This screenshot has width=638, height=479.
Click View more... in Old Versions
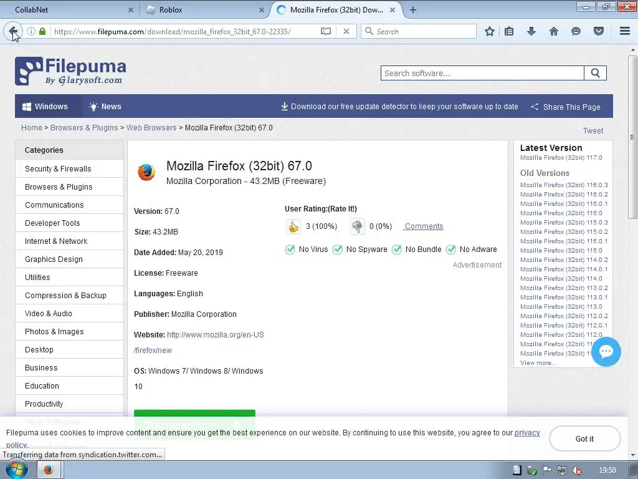coord(538,362)
